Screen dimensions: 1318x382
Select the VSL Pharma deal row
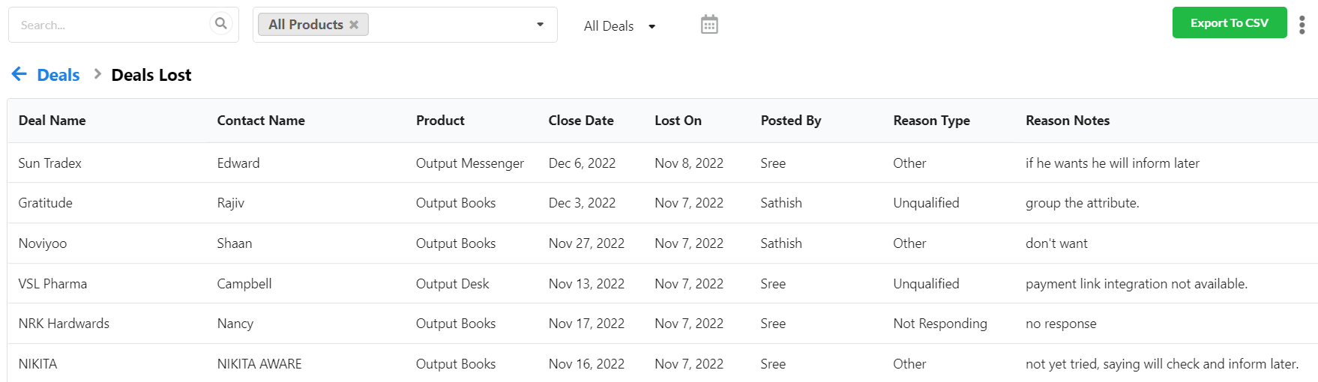point(663,284)
